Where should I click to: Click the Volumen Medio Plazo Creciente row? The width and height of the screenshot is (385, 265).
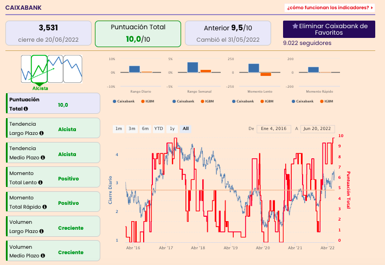pos(53,251)
